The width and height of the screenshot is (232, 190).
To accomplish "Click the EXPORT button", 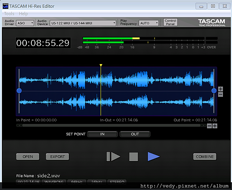I will tap(58, 157).
